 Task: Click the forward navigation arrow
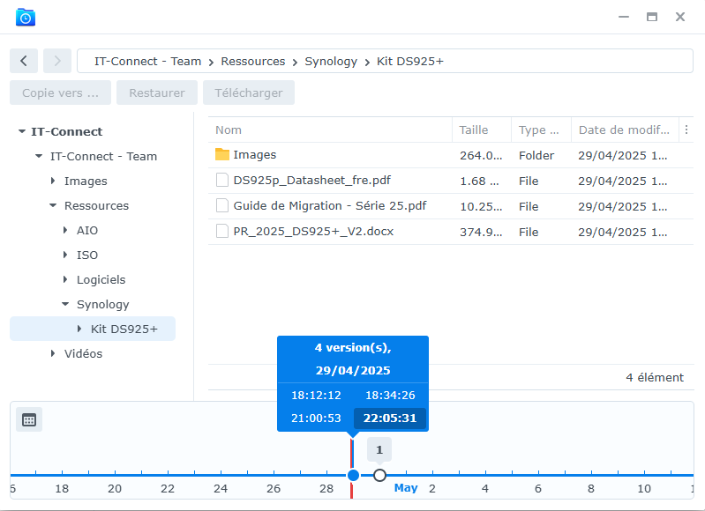[57, 61]
